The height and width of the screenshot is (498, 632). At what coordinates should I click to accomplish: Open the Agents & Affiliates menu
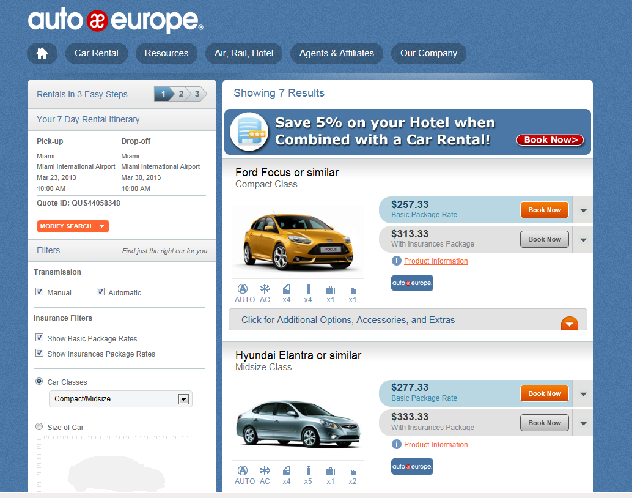(337, 53)
